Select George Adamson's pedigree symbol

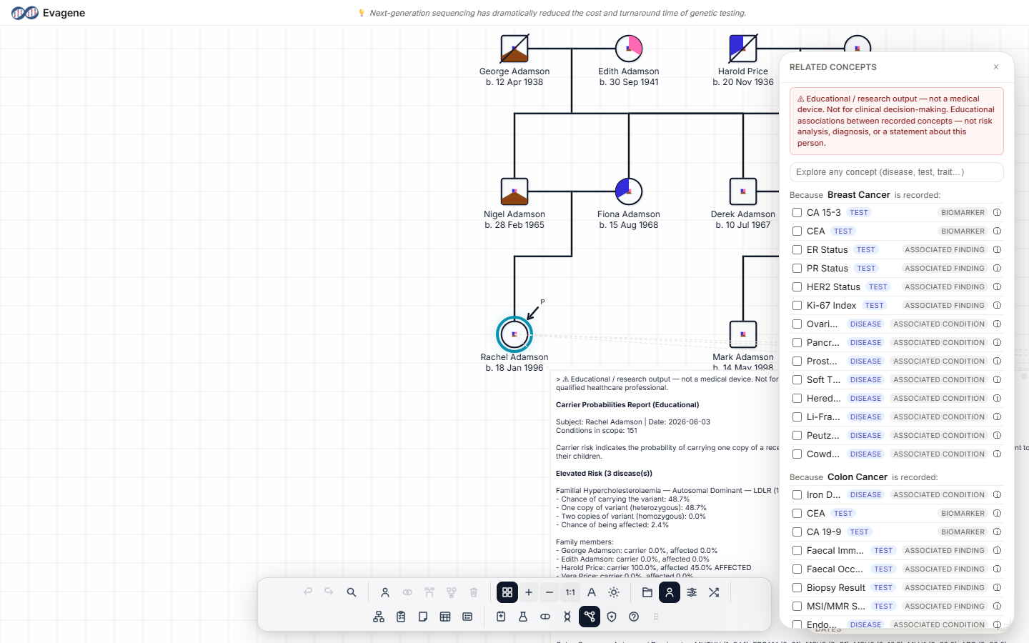514,49
